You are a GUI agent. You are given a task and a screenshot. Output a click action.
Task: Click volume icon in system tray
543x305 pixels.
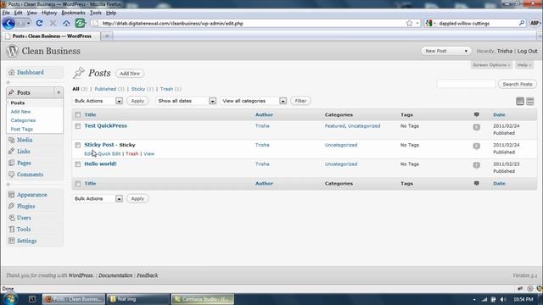[503, 299]
